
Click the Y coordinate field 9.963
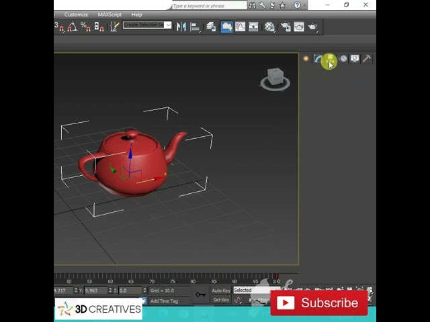(95, 290)
